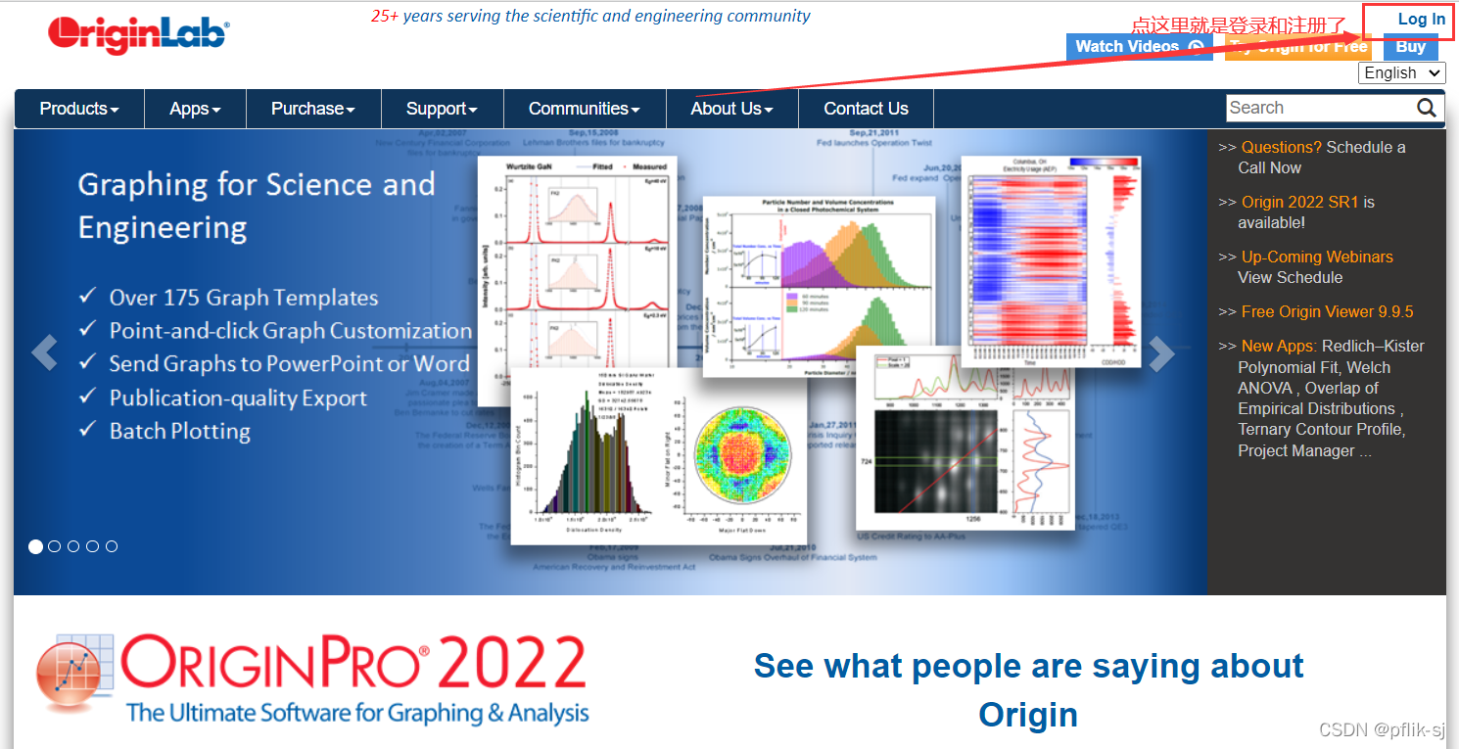Click the Watch Videos button
The width and height of the screenshot is (1459, 749).
1139,46
